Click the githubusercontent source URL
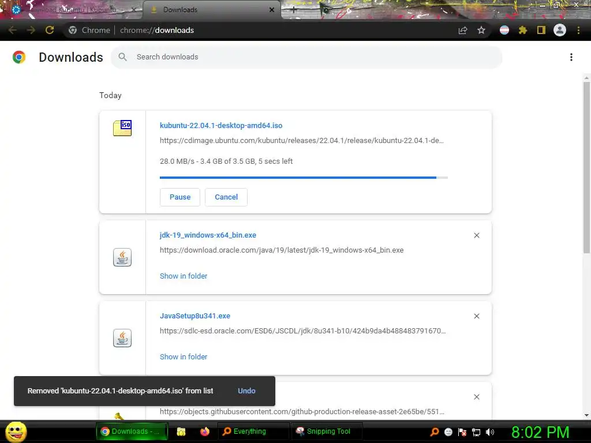Viewport: 591px width, 443px height. click(x=302, y=412)
